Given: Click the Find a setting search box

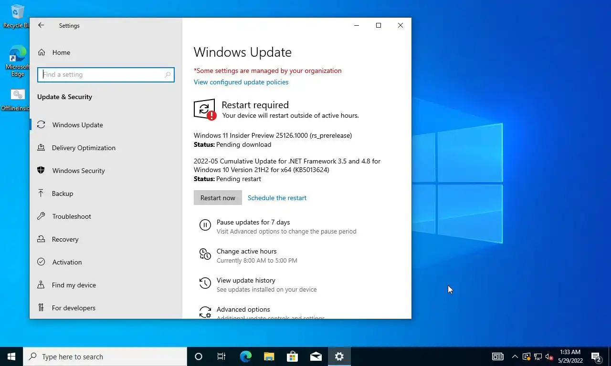Looking at the screenshot, I should click(x=106, y=74).
